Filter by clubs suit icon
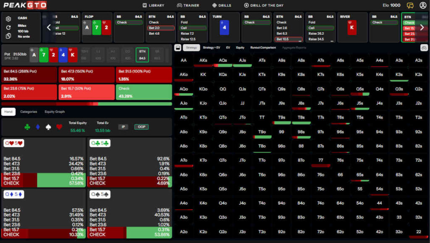430x243 pixels. (x=27, y=127)
